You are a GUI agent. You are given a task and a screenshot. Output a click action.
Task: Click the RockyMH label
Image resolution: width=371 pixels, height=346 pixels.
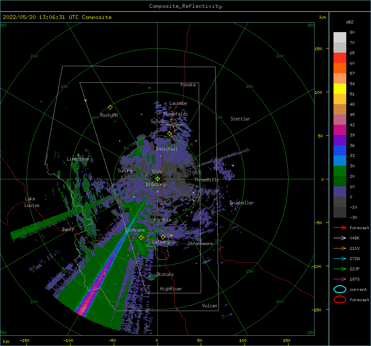pyautogui.click(x=109, y=115)
